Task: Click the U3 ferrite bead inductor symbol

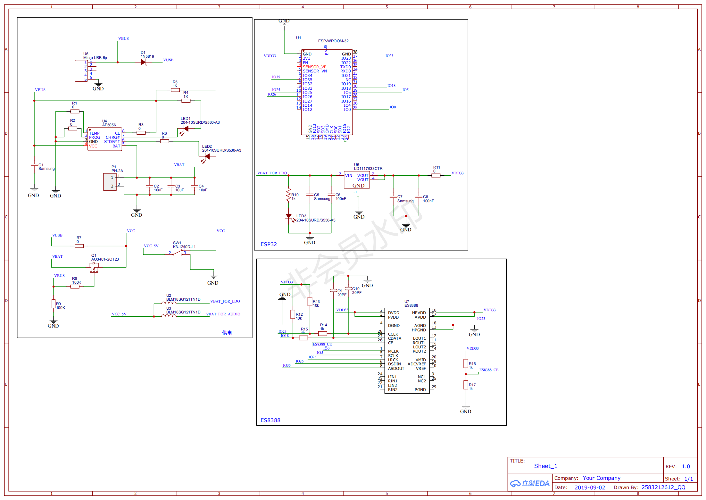Action: coord(169,316)
